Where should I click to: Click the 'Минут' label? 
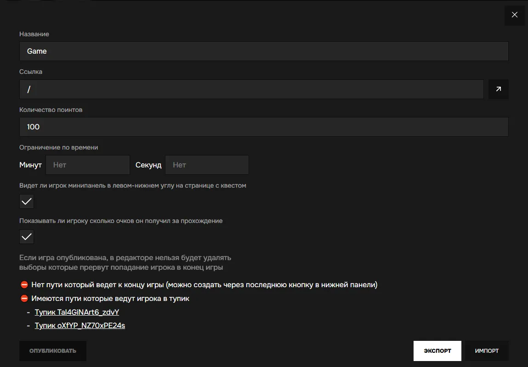click(30, 165)
